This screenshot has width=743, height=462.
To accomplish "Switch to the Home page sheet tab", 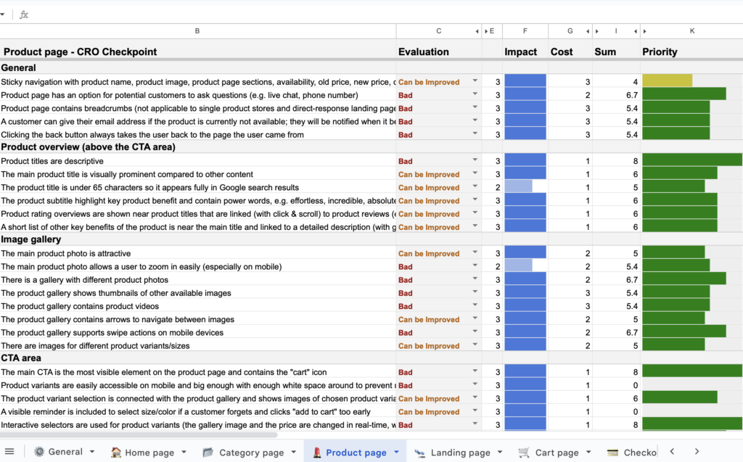I will 143,452.
